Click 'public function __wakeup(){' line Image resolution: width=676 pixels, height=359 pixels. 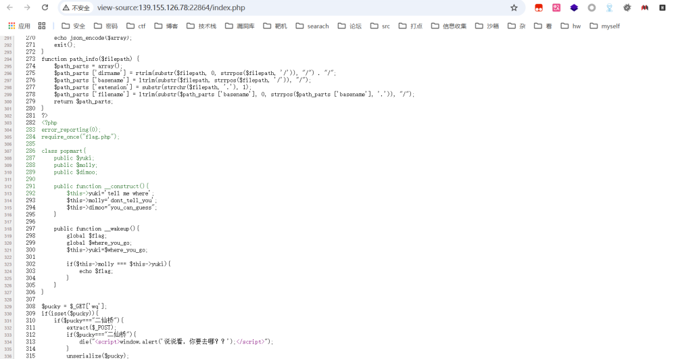pyautogui.click(x=97, y=229)
